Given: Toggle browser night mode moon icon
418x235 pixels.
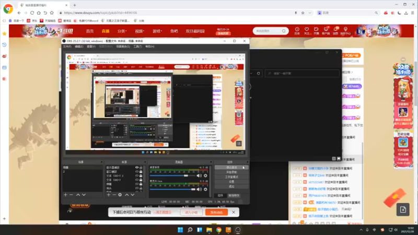Looking at the screenshot, I should click(x=399, y=13).
